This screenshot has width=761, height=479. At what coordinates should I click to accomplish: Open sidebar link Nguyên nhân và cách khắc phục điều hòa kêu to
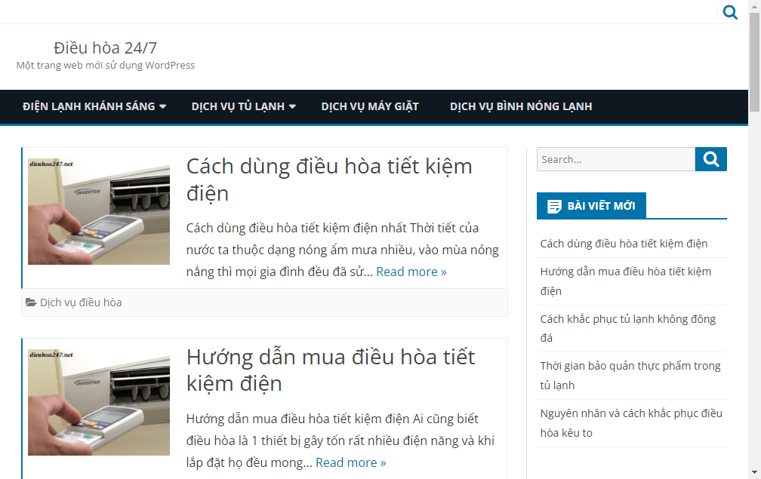(631, 422)
